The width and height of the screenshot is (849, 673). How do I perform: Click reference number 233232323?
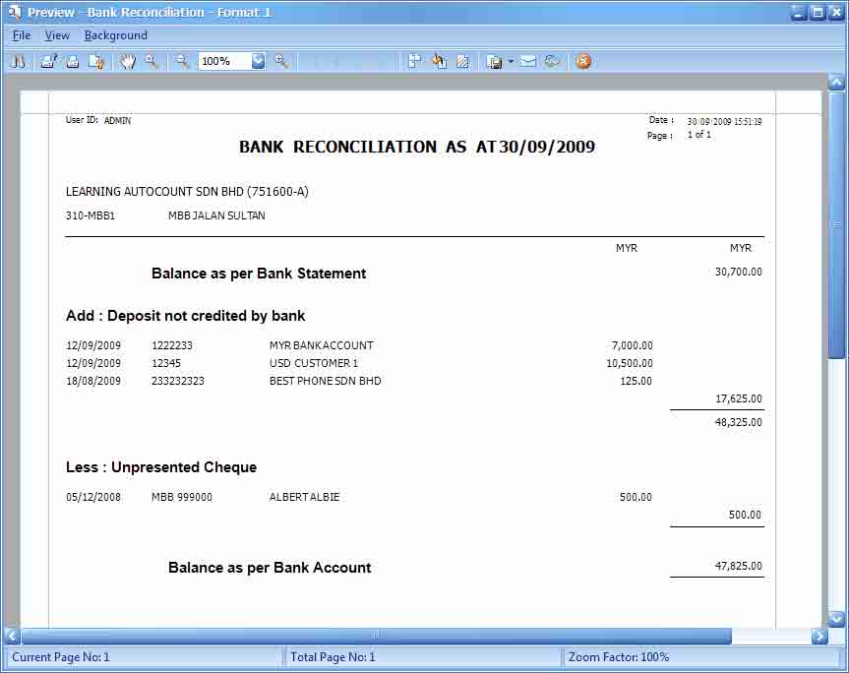pyautogui.click(x=178, y=381)
